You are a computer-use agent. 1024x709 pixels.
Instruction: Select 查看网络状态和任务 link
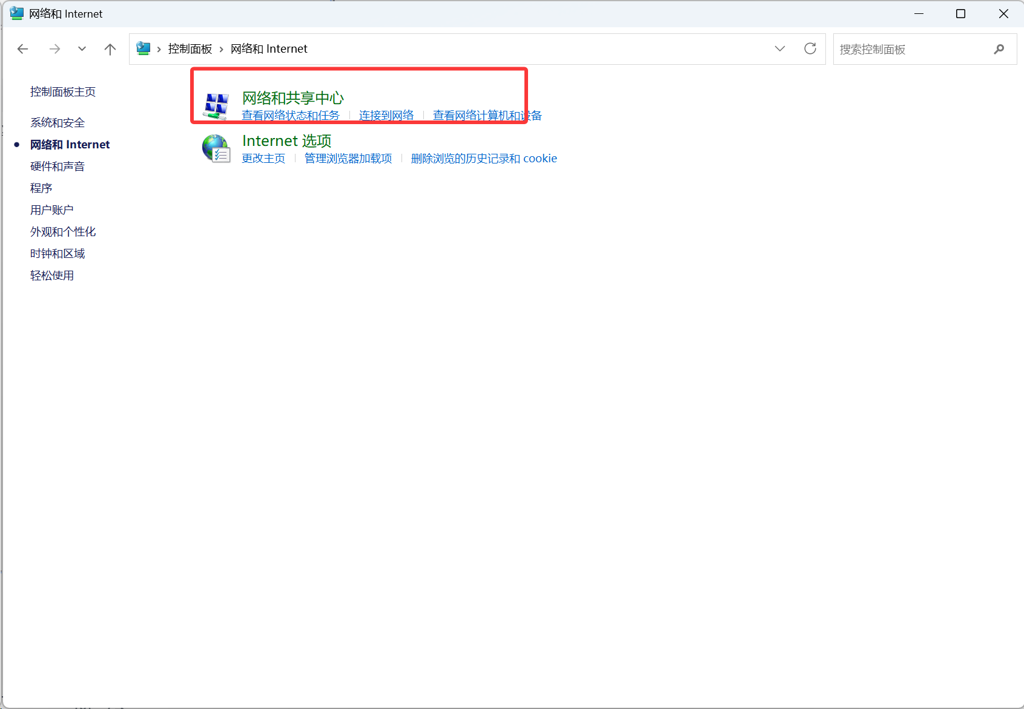[x=291, y=116]
